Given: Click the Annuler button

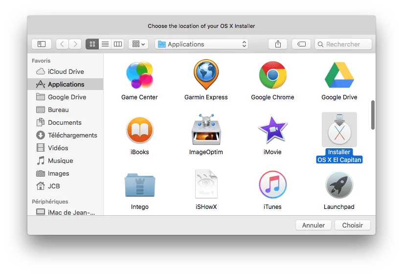Looking at the screenshot, I should (x=313, y=225).
